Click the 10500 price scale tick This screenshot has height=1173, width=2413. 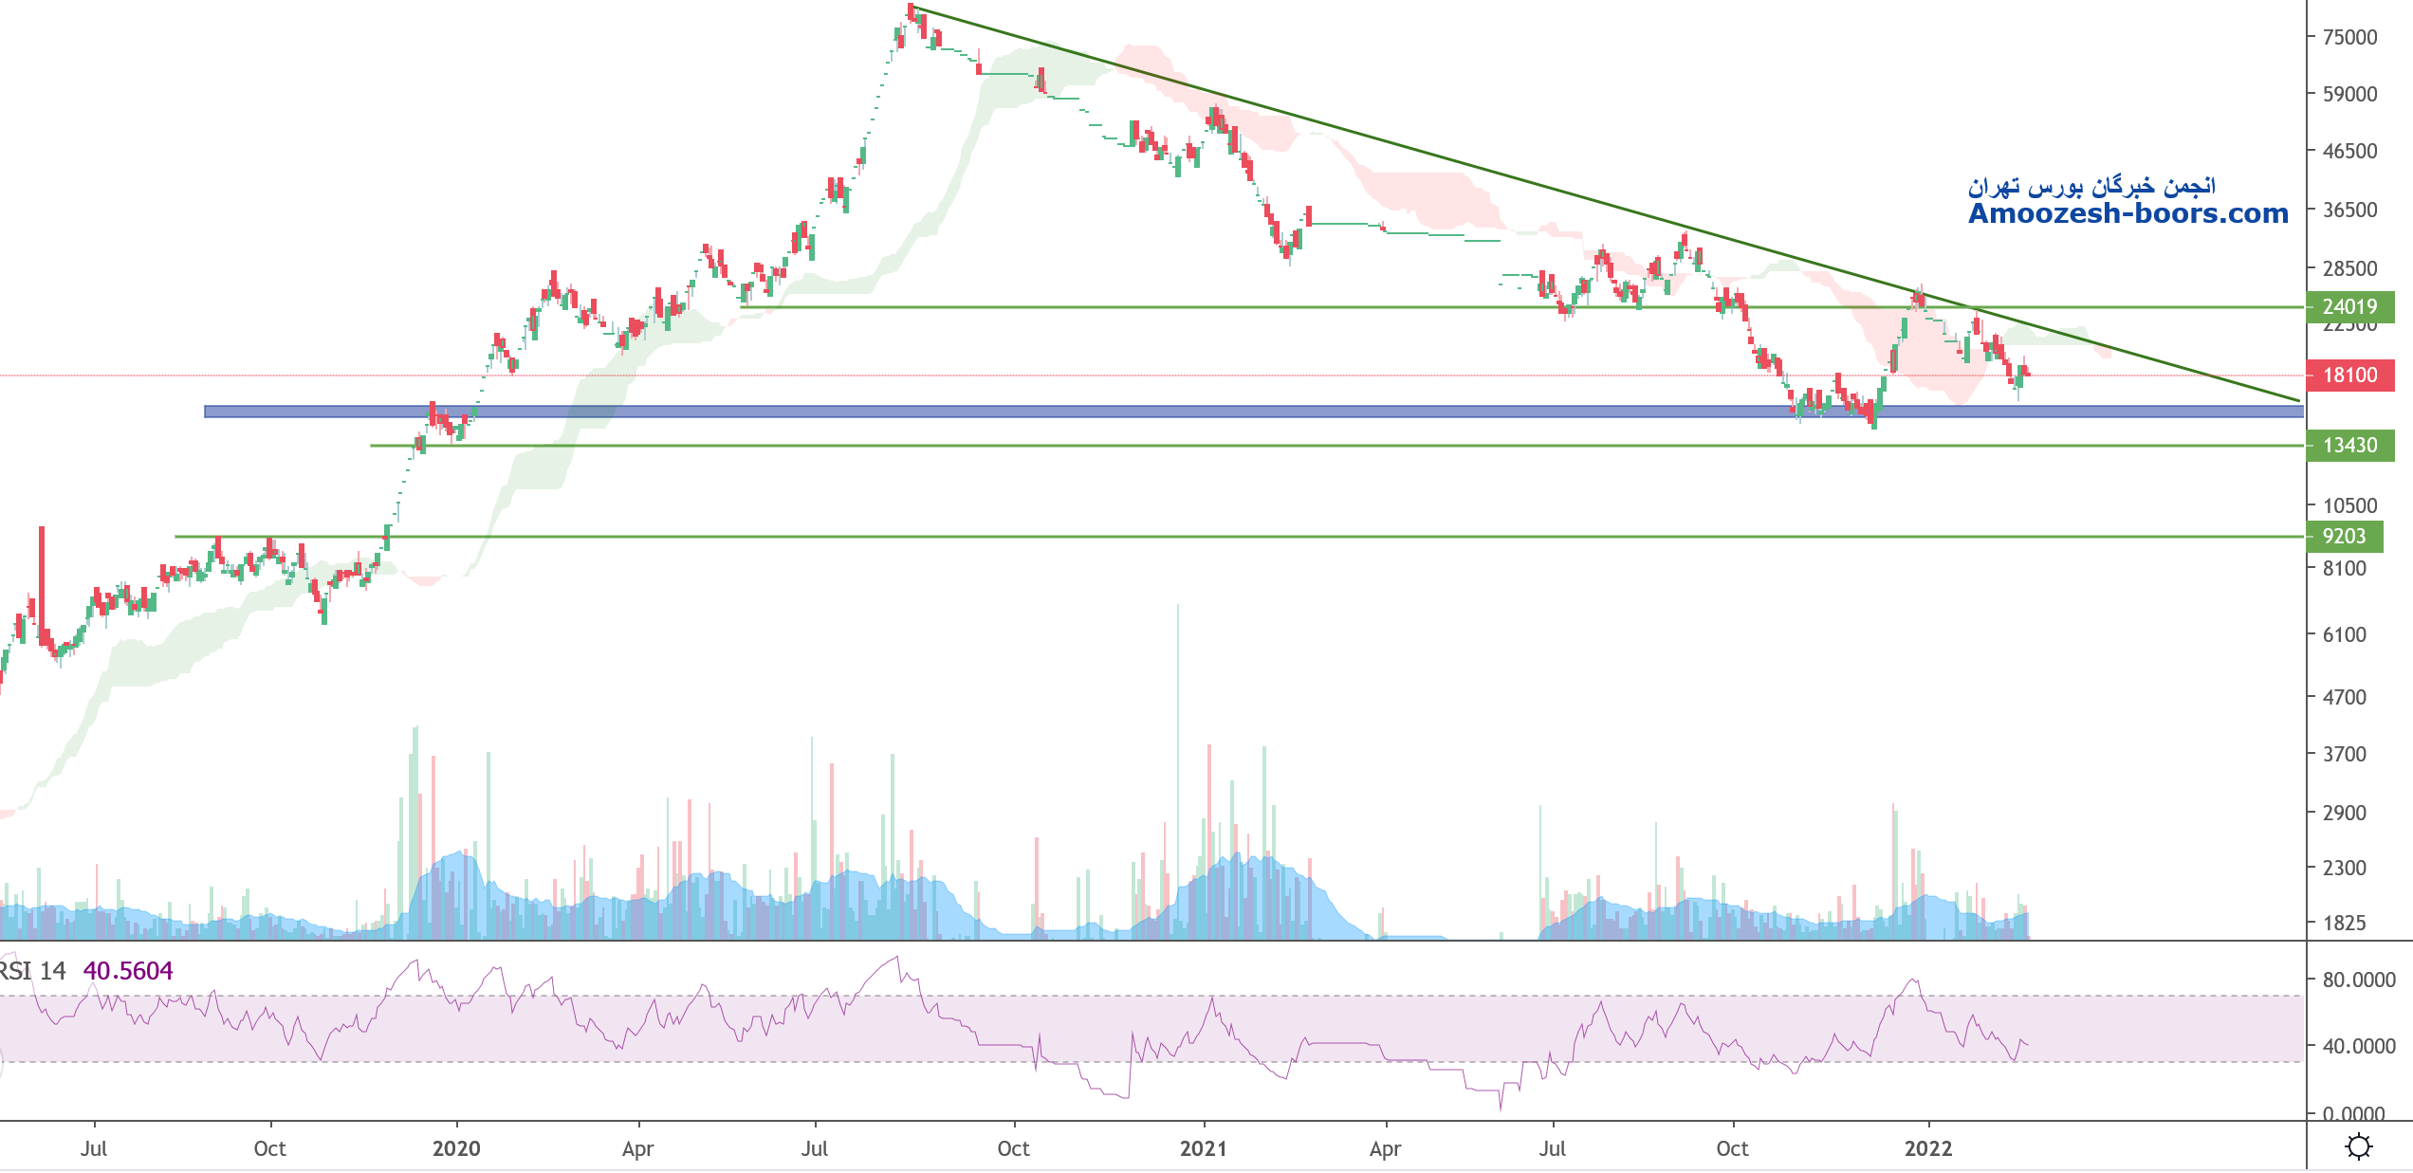pos(2349,506)
